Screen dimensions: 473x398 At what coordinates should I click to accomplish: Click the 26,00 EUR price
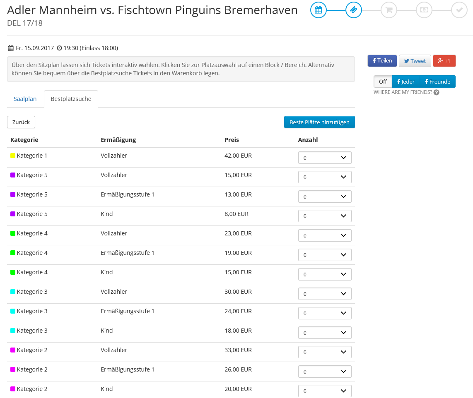238,369
